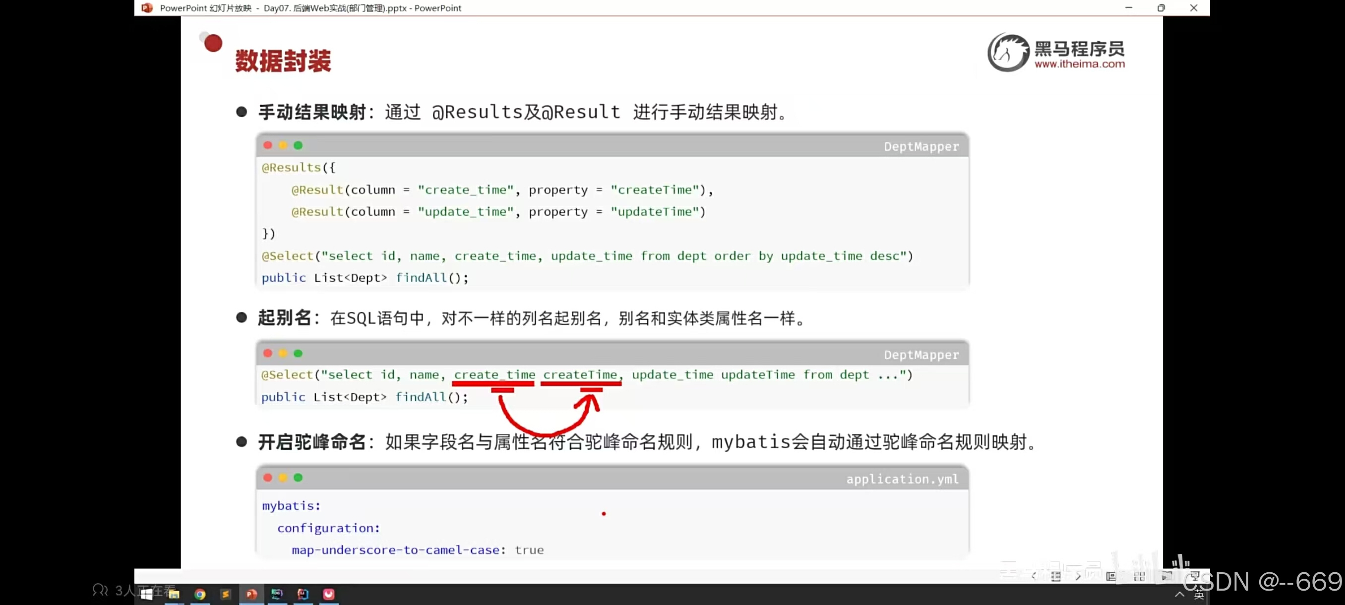Open IntelliJ IDEA from the taskbar
Image resolution: width=1345 pixels, height=605 pixels.
click(303, 594)
